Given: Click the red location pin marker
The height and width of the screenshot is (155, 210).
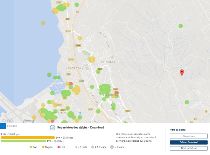Looking at the screenshot, I should tap(182, 73).
